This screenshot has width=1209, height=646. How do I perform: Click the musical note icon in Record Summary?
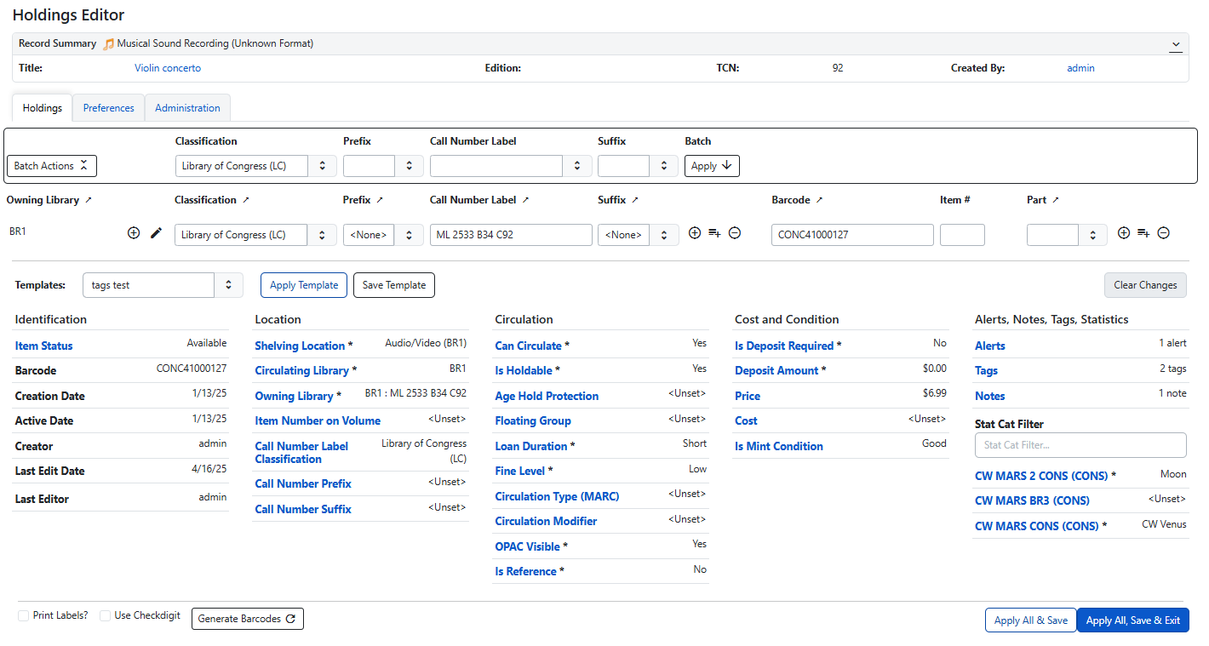[x=108, y=43]
